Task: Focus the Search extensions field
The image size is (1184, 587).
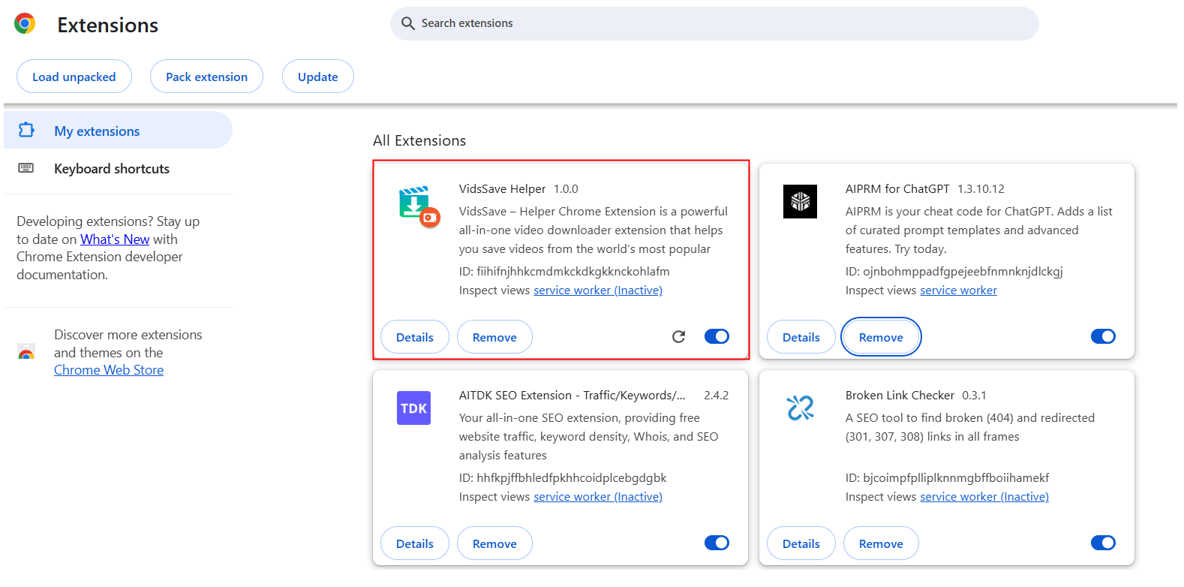Action: coord(714,23)
